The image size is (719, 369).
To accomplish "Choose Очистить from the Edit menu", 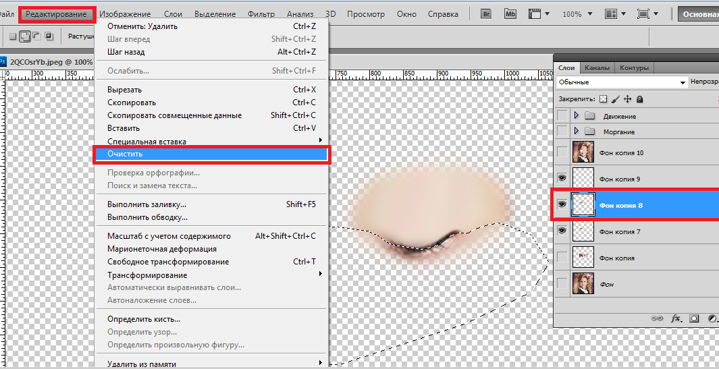I will pos(211,154).
